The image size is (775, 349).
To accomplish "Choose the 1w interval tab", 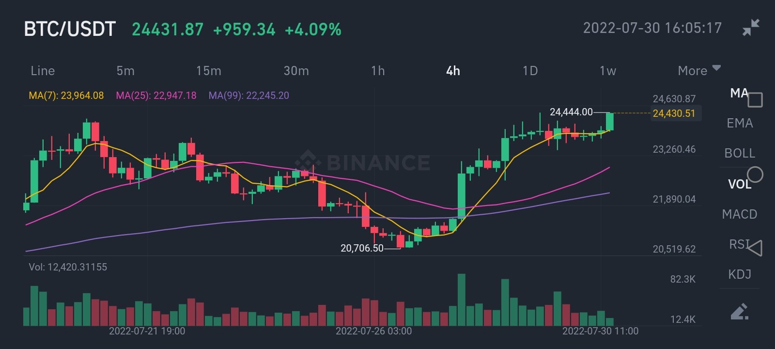I will point(608,71).
